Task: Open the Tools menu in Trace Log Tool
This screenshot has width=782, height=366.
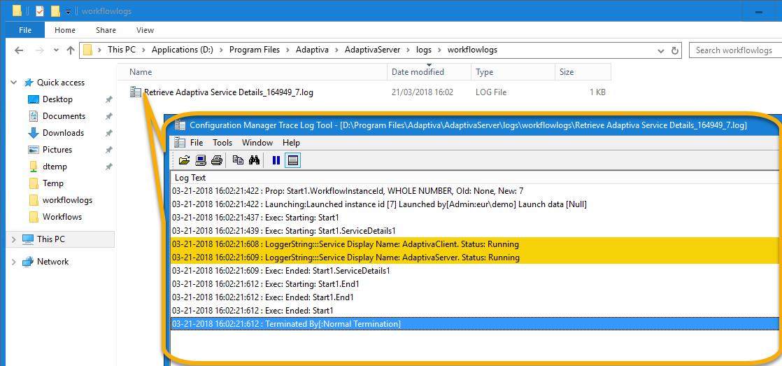Action: click(x=222, y=143)
